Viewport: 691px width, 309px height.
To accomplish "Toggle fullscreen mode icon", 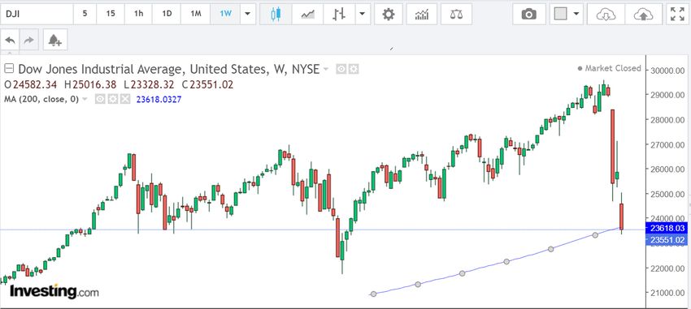I will point(677,14).
